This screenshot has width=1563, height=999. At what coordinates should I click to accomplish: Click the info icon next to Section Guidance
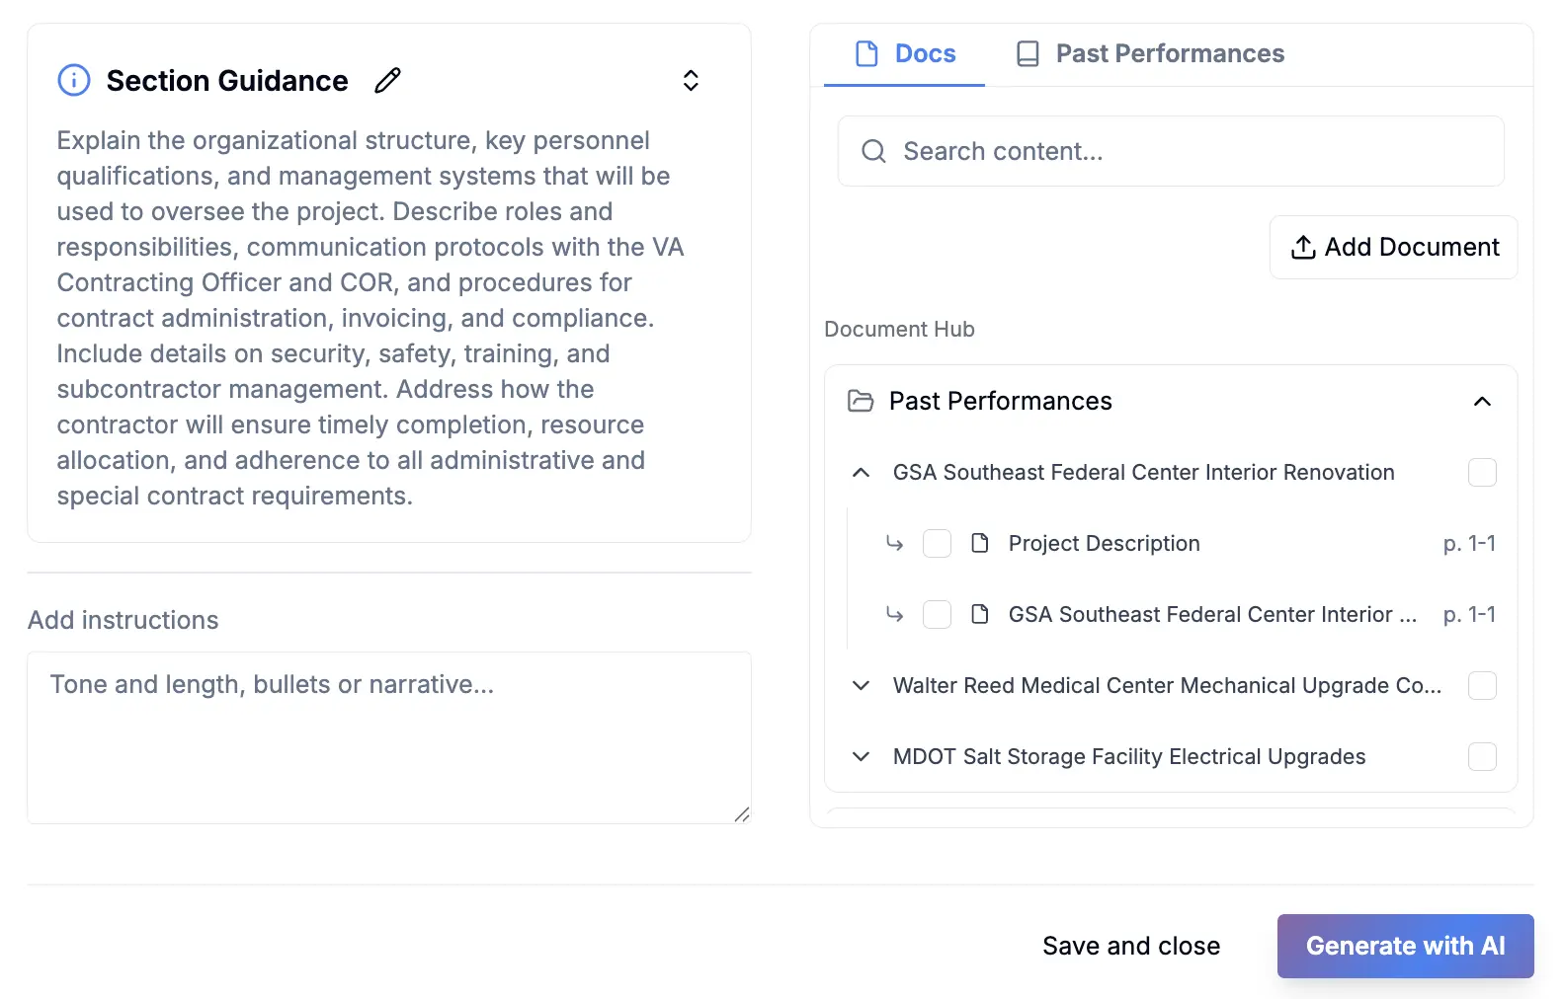[74, 80]
